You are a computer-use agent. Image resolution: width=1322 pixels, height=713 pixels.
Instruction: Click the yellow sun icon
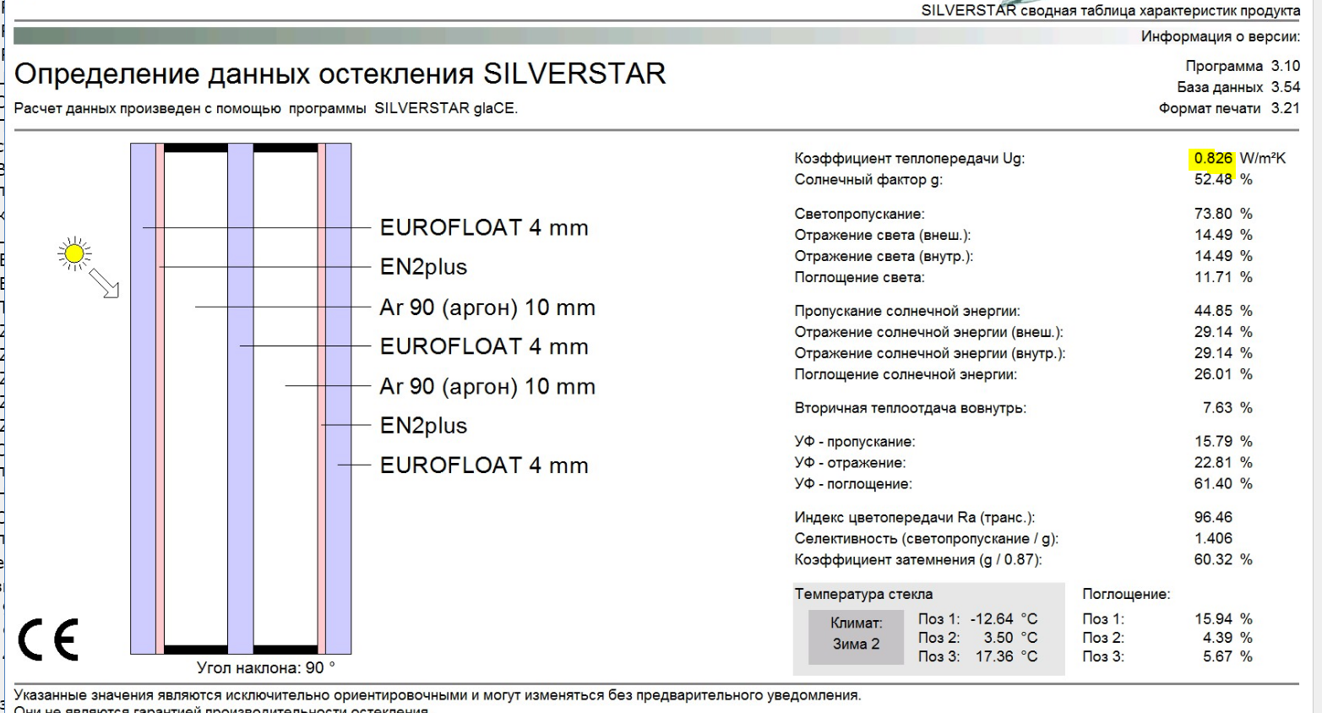[x=74, y=253]
